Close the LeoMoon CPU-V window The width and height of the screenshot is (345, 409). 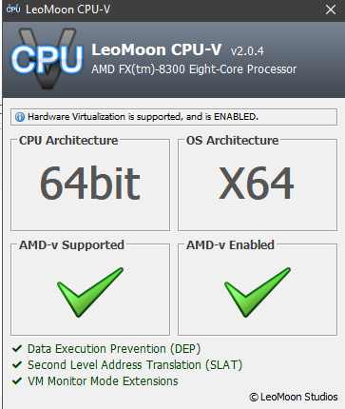331,10
